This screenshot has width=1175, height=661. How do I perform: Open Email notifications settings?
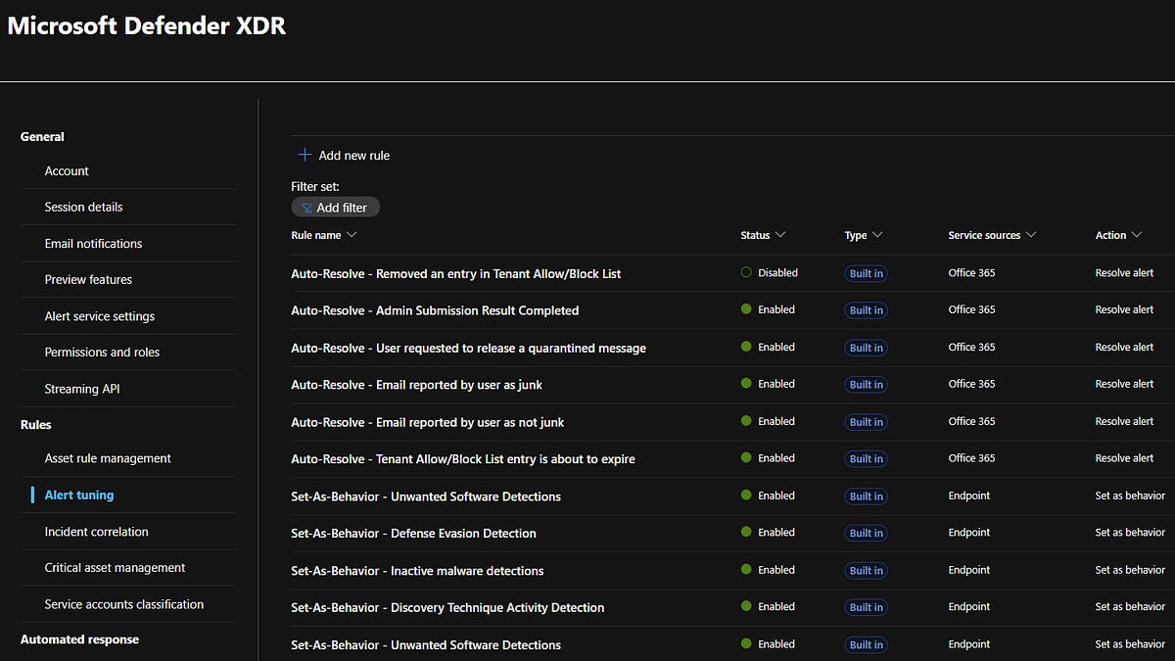[93, 244]
